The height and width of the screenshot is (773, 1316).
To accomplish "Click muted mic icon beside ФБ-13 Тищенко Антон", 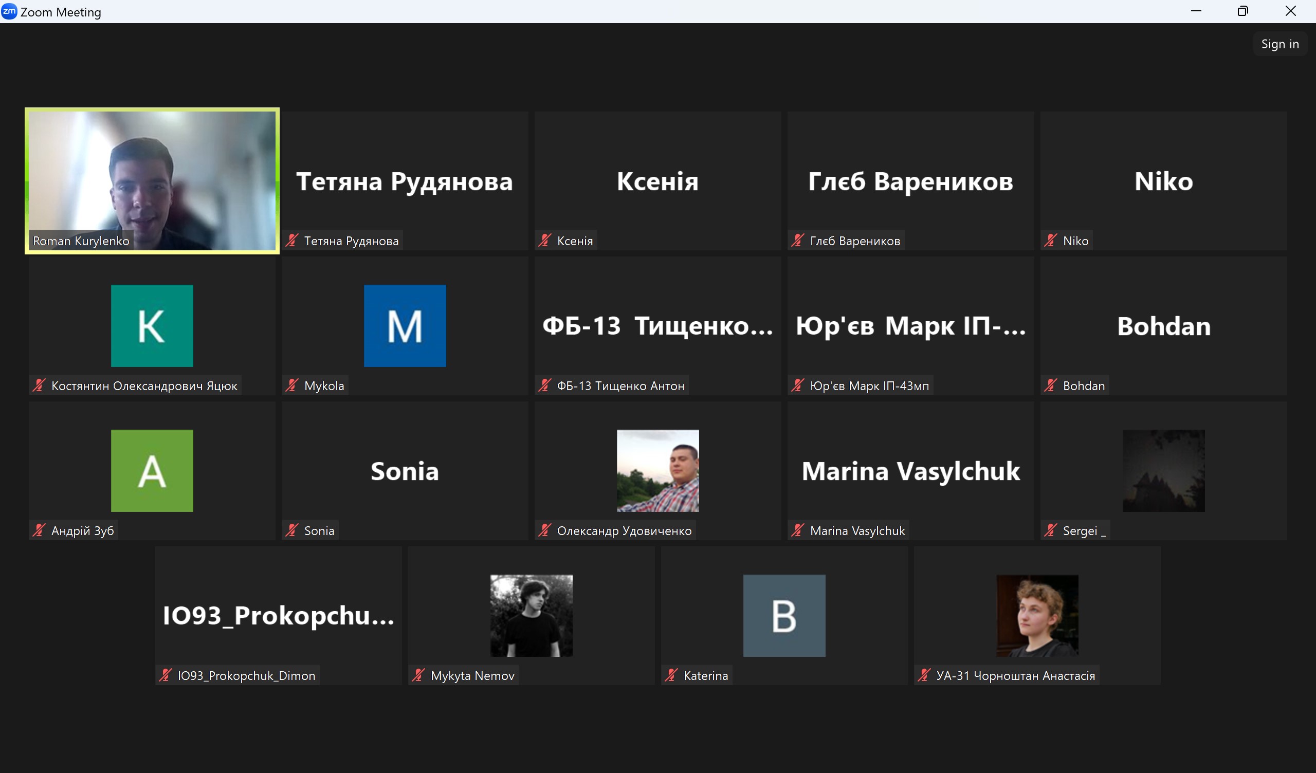I will [x=545, y=385].
